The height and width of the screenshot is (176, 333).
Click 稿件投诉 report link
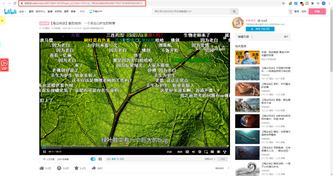220,168
